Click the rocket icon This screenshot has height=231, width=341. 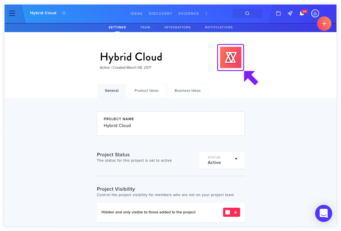coord(290,13)
